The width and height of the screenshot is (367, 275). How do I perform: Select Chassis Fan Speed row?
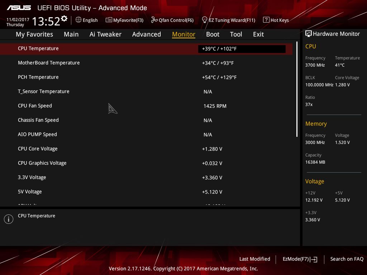point(146,120)
